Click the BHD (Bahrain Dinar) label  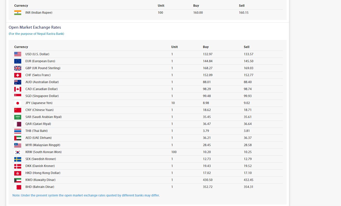pyautogui.click(x=40, y=187)
